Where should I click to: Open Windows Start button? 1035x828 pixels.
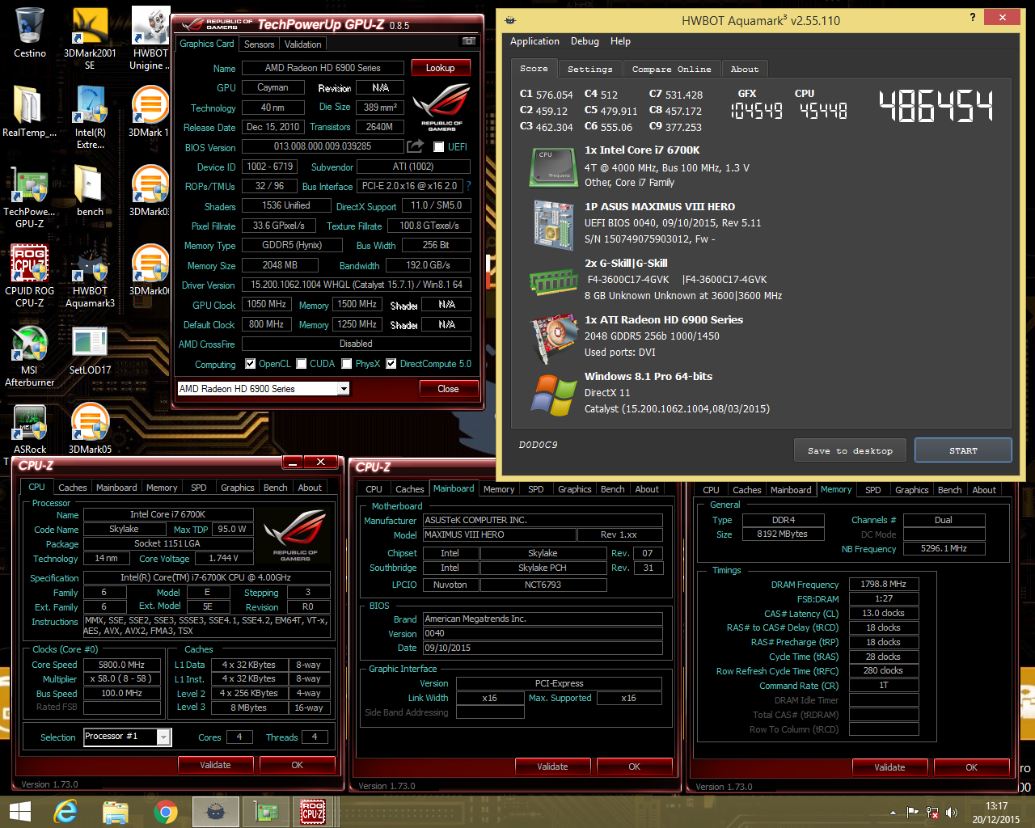[x=19, y=812]
